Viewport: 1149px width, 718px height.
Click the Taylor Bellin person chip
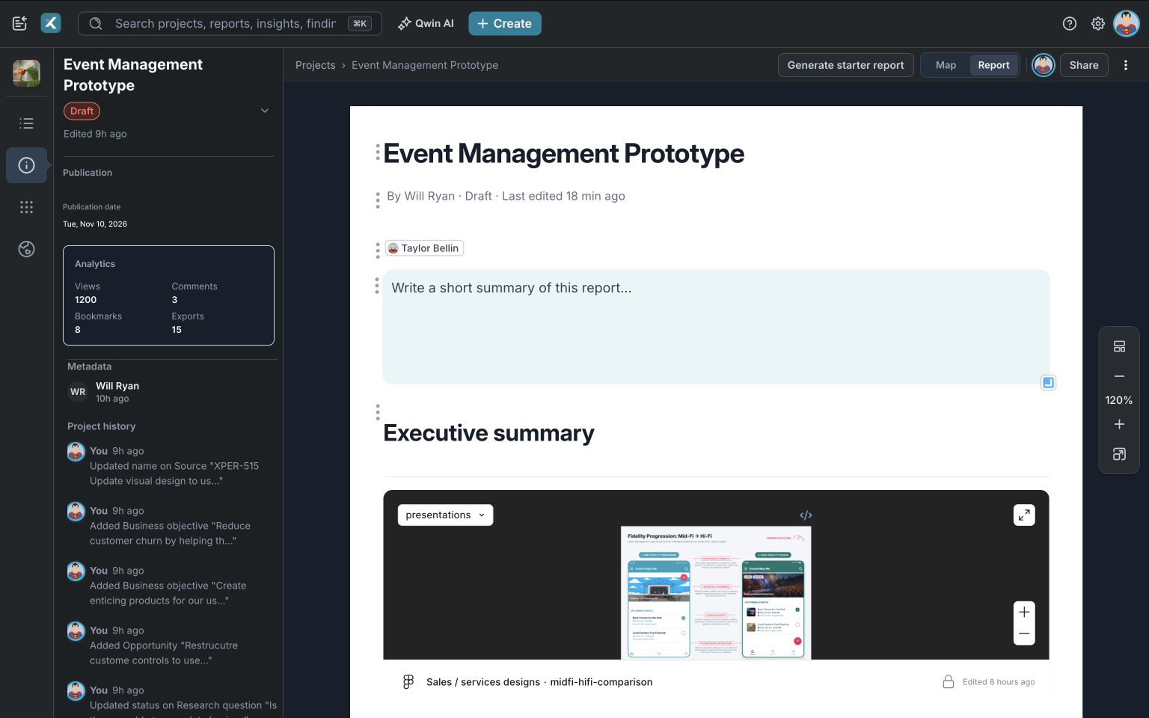click(424, 248)
